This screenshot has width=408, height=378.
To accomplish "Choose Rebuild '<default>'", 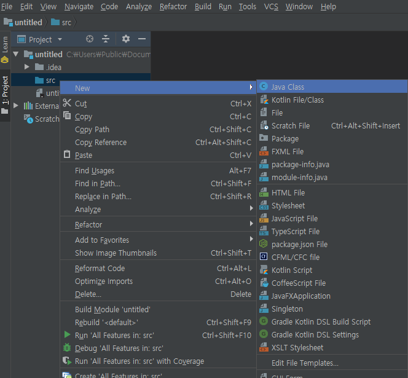I will click(158, 322).
